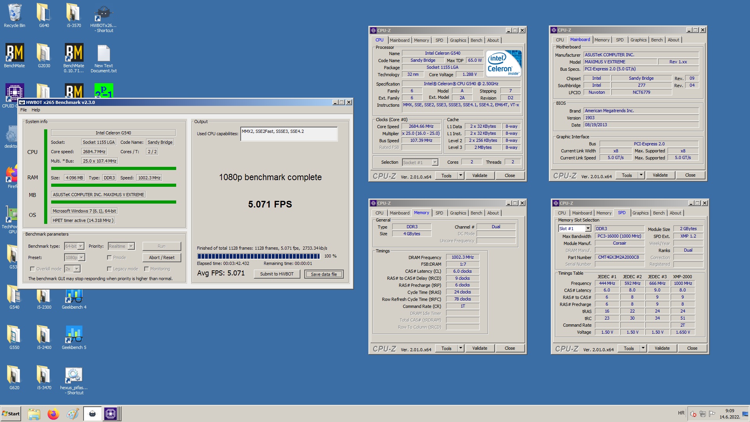Viewport: 750px width, 422px height.
Task: Open the G550 folder icon
Action: tap(14, 338)
